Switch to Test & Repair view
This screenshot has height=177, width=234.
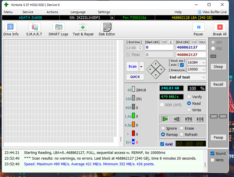click(83, 29)
